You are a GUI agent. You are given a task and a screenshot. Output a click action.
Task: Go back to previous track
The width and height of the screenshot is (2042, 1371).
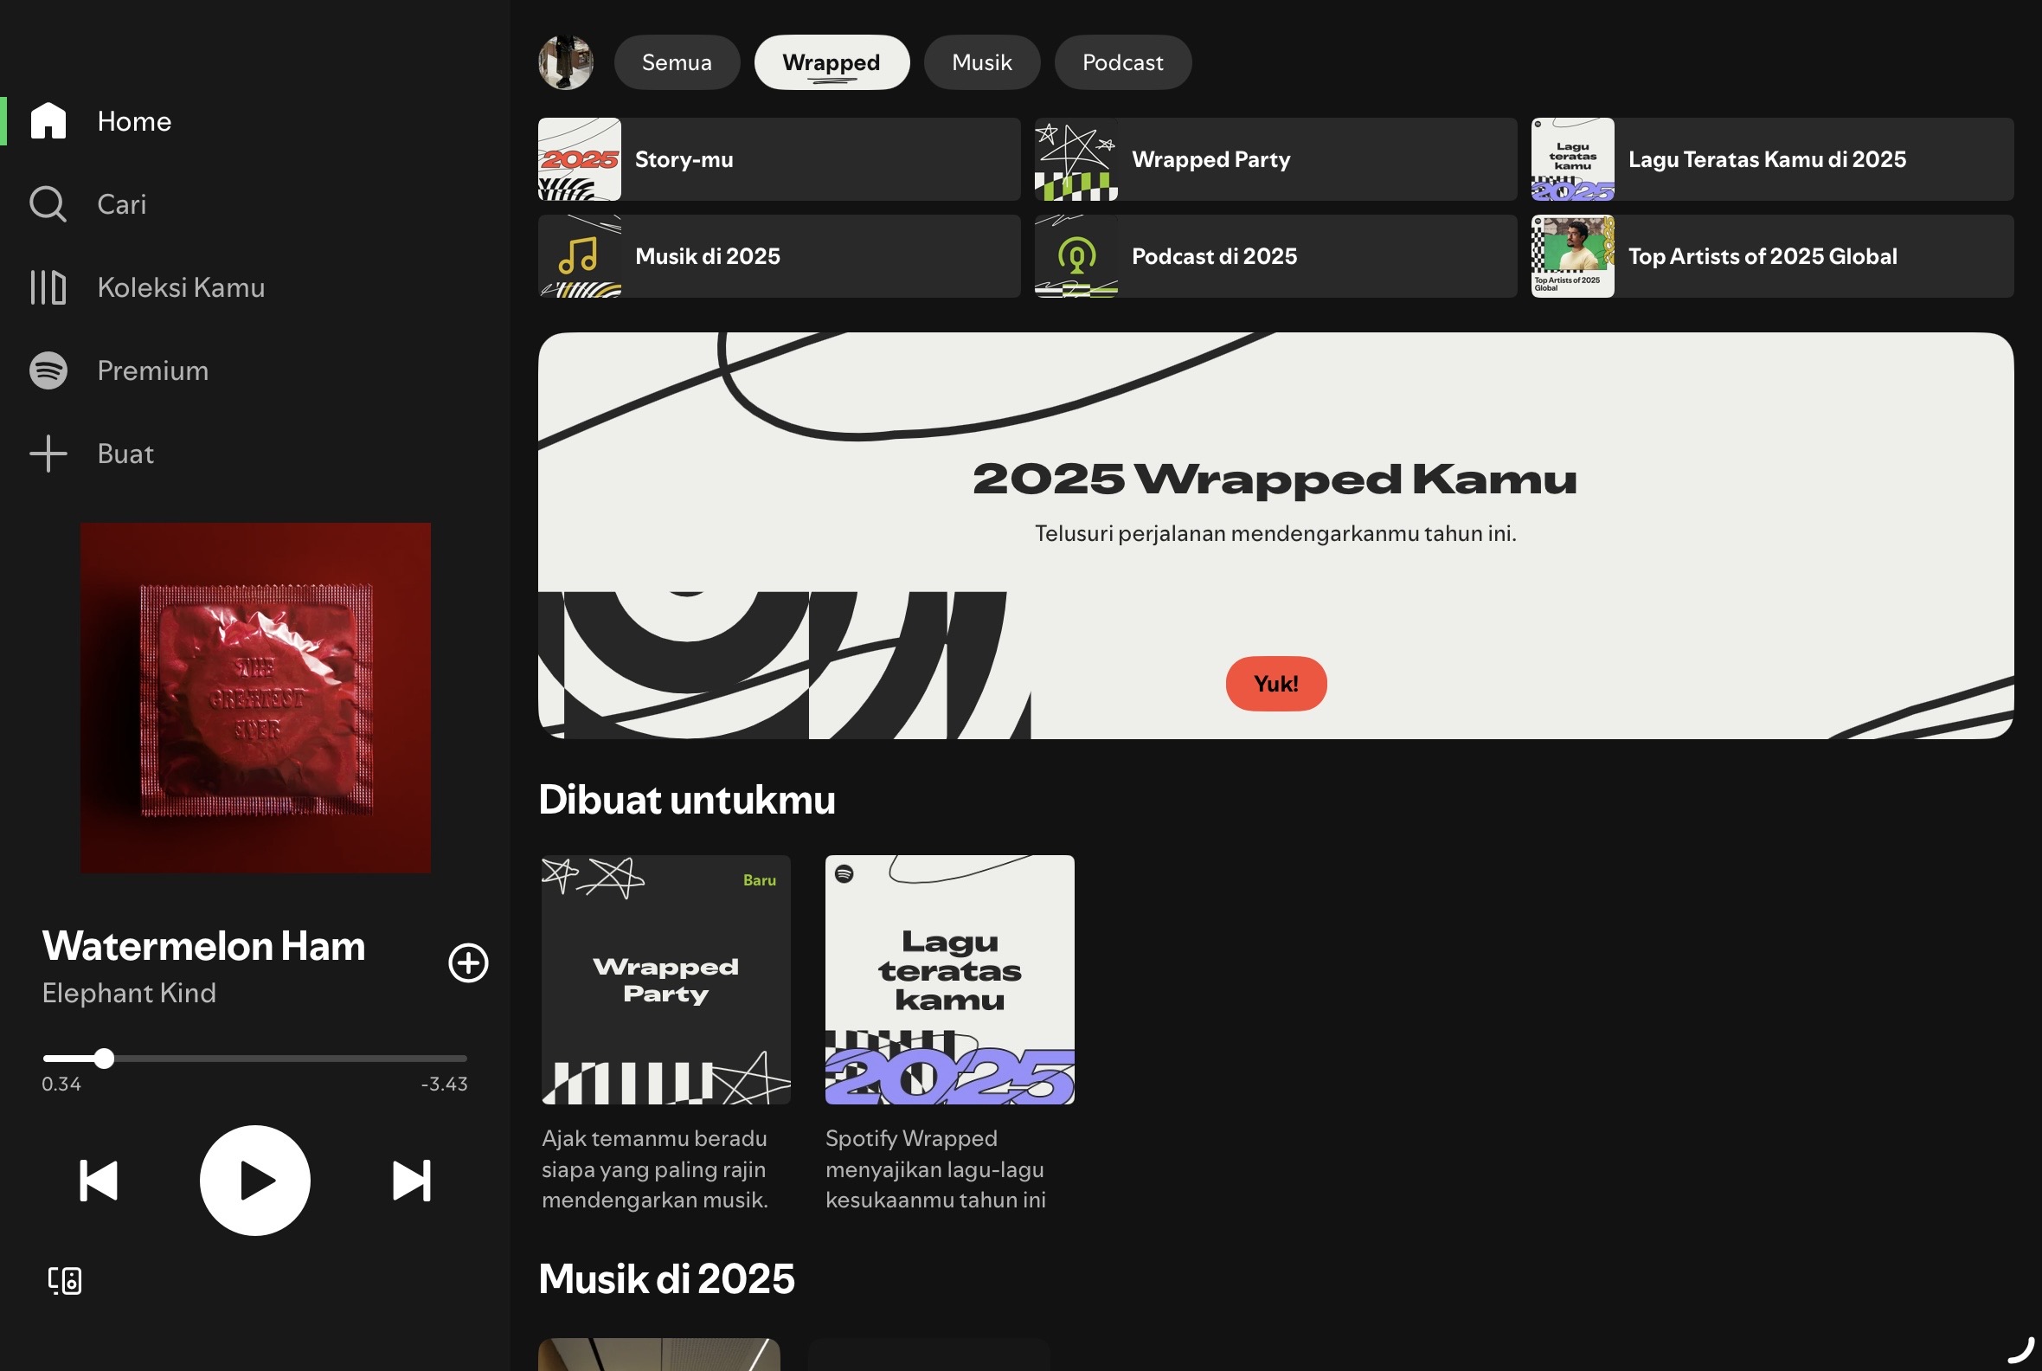(x=99, y=1181)
